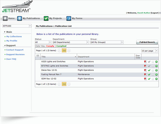Click green plus icon for A320 Lights and Switches
161x124 pixels.
coord(156,62)
